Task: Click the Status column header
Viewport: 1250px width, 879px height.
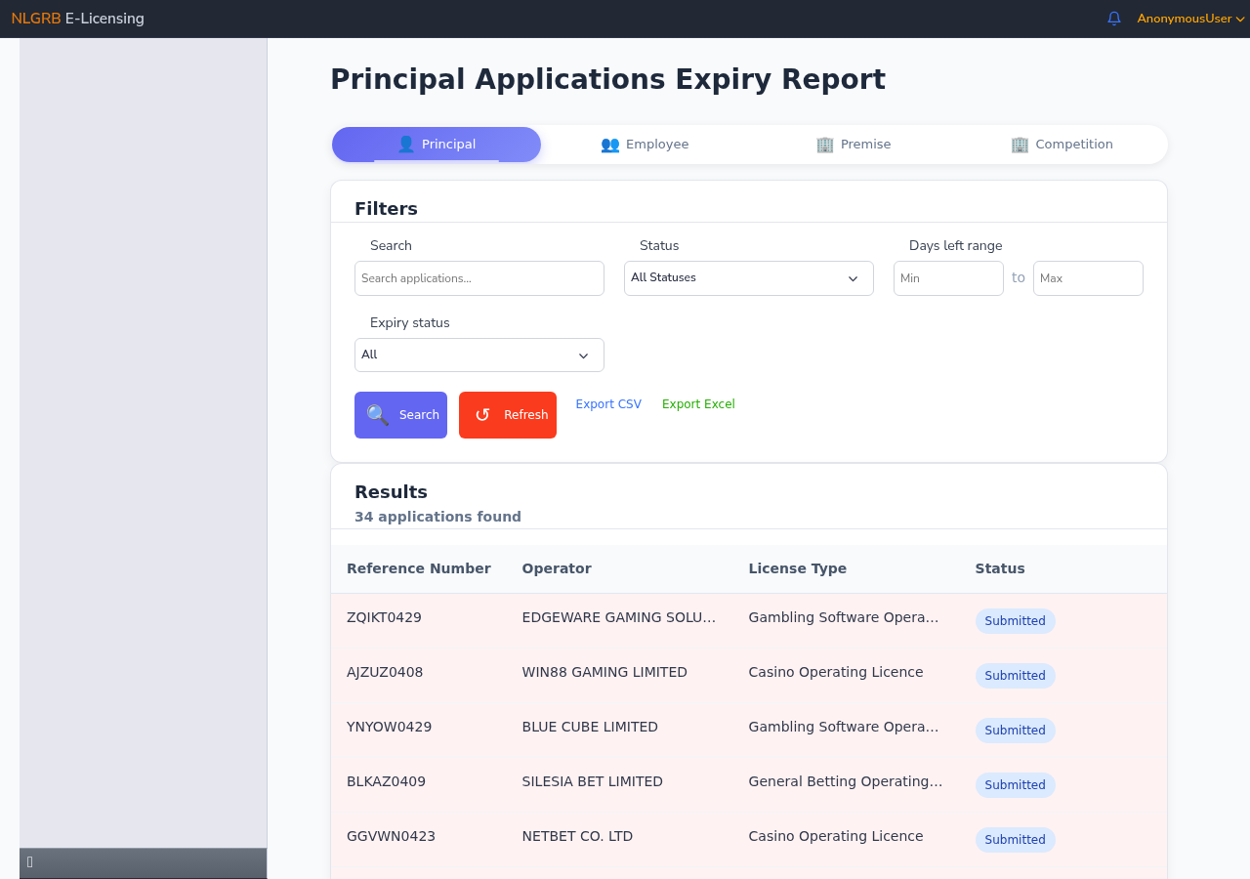Action: (x=1000, y=568)
